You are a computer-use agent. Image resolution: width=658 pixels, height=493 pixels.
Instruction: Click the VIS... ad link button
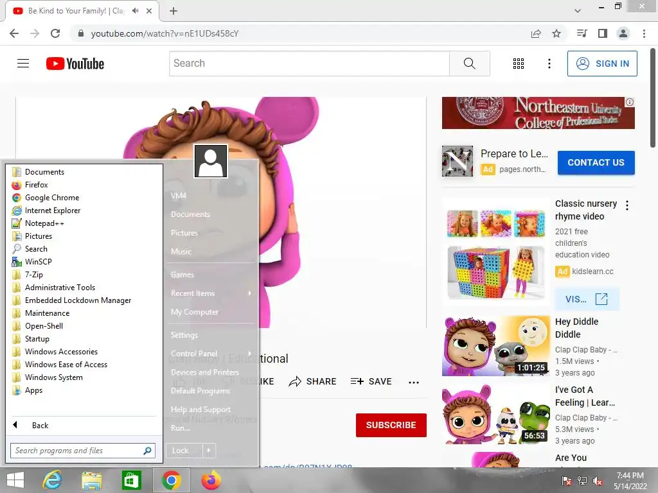587,299
